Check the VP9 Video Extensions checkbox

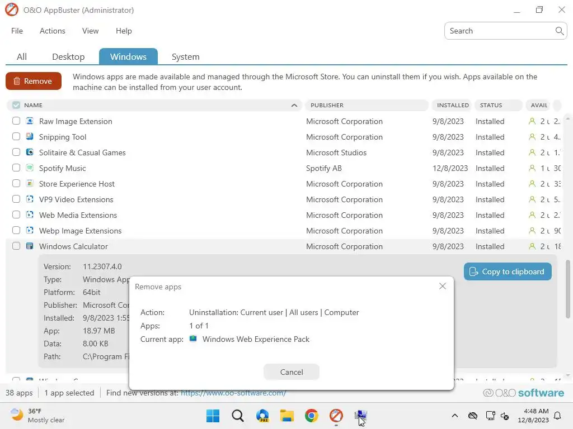coord(16,199)
